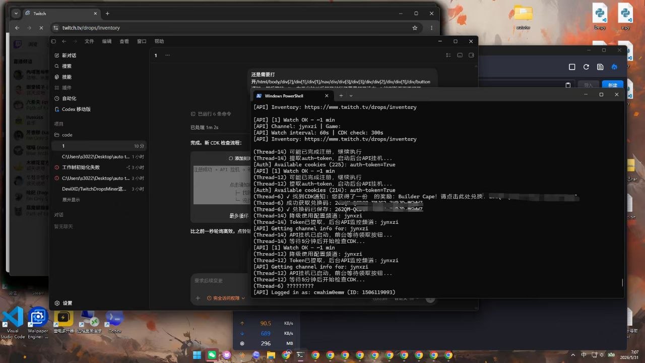
Task: Select the Visual Studio Code desktop shortcut
Action: (13, 323)
